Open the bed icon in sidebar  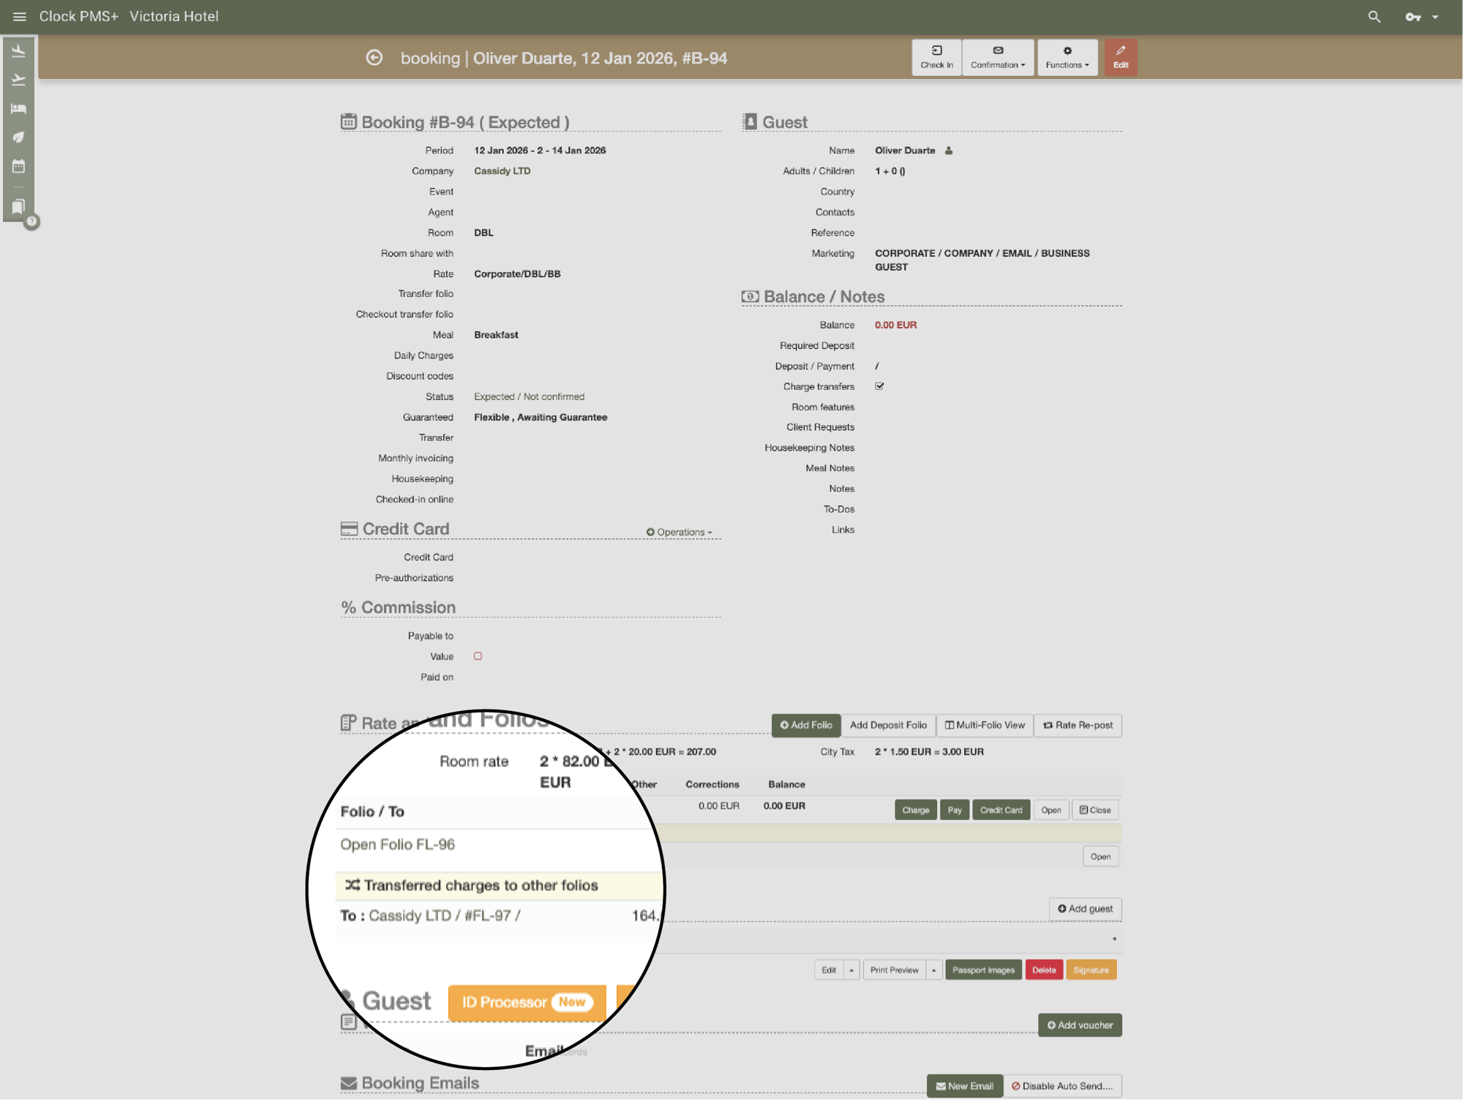pyautogui.click(x=18, y=109)
